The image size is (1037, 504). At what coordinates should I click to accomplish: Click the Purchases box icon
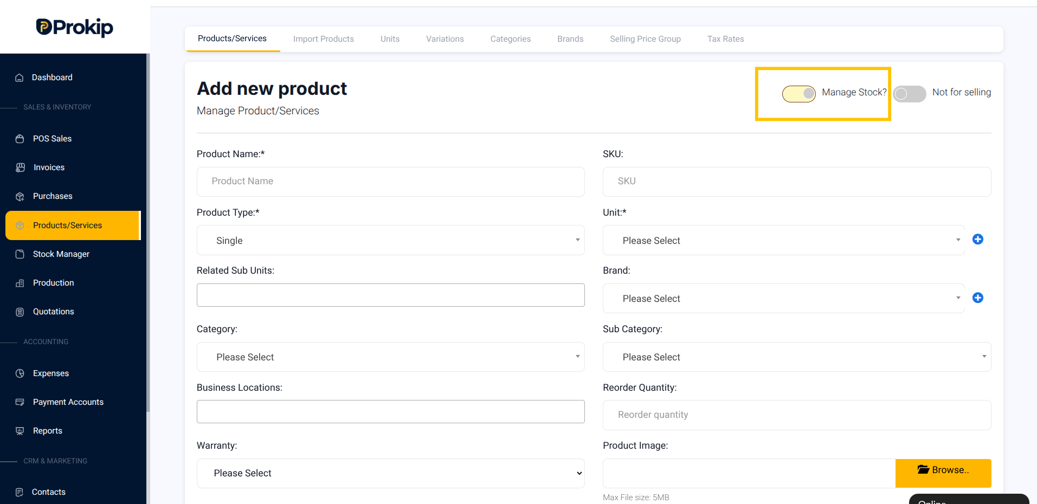[x=20, y=196]
